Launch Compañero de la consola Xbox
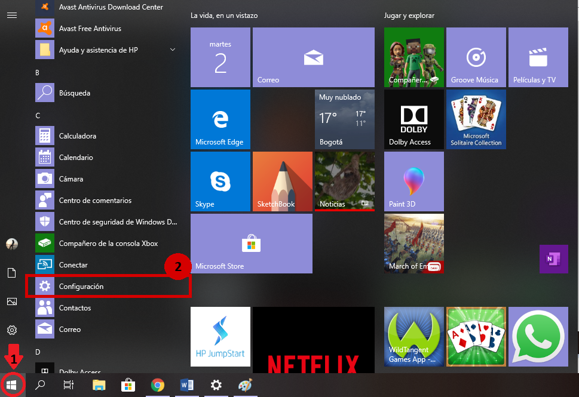Image resolution: width=579 pixels, height=397 pixels. click(x=107, y=244)
